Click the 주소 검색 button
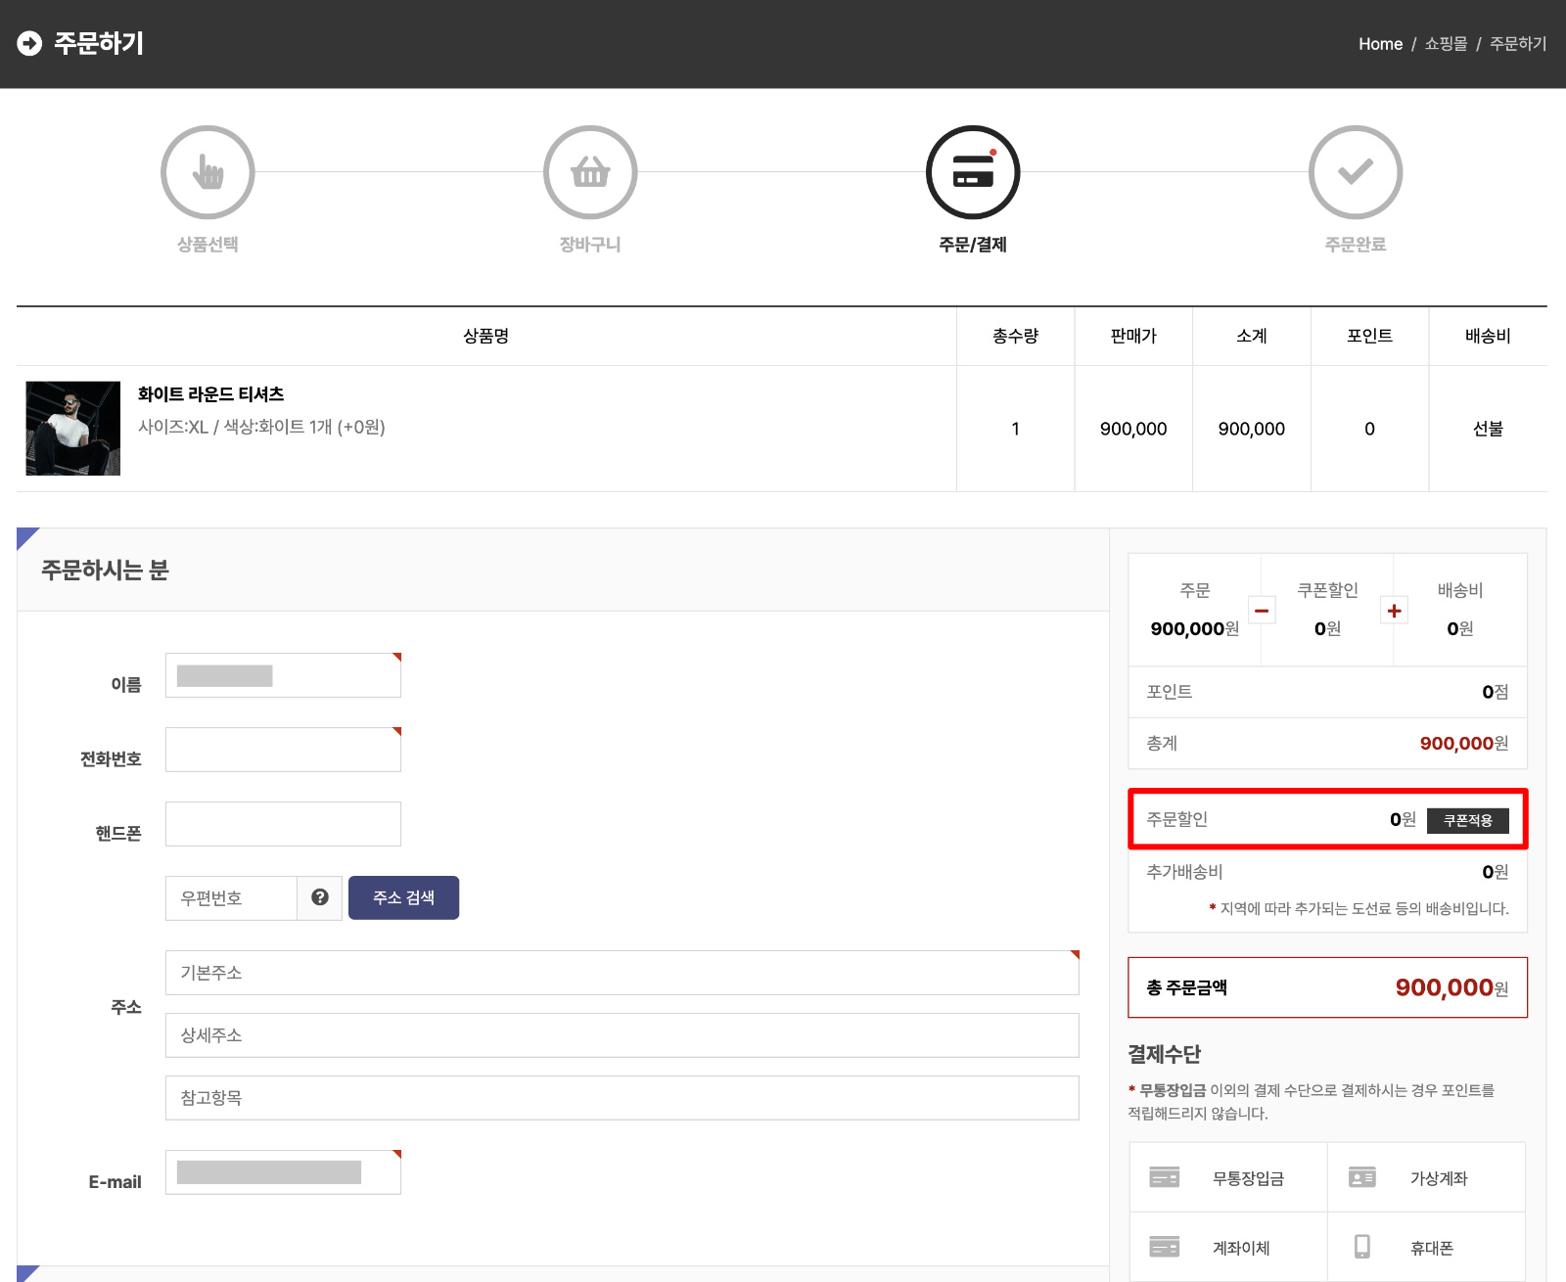 point(403,897)
